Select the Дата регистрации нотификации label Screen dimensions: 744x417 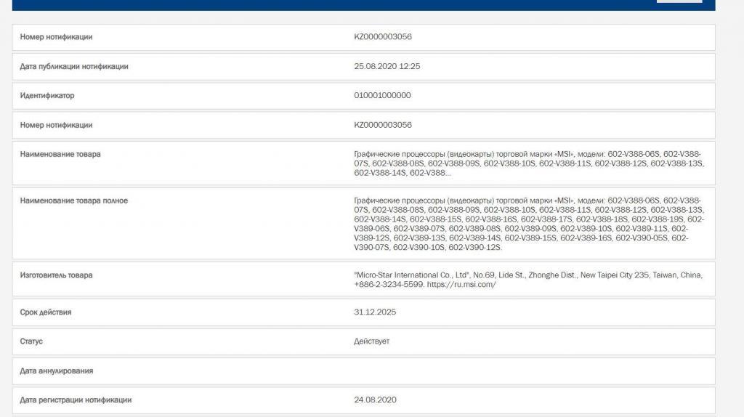click(x=76, y=400)
